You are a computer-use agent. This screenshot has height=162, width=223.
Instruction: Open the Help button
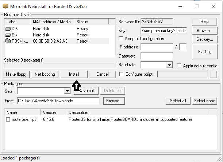pos(204,21)
